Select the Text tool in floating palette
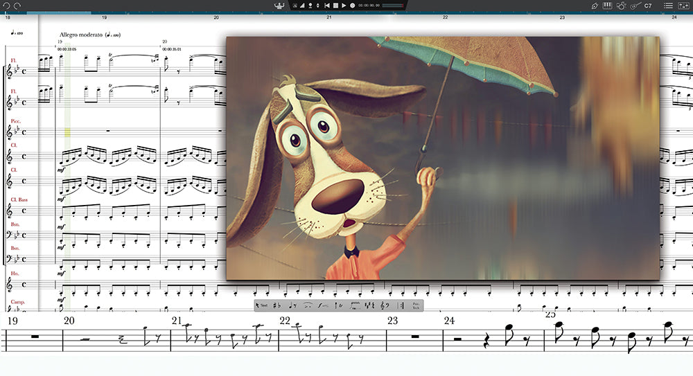Screen dimensions: 693x376 pyautogui.click(x=262, y=305)
